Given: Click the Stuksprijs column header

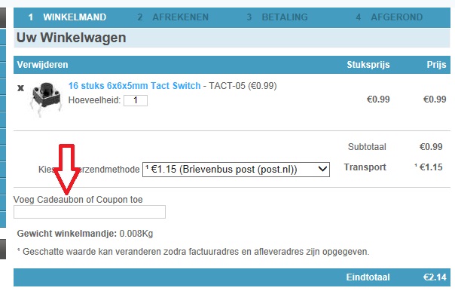Looking at the screenshot, I should 368,65.
